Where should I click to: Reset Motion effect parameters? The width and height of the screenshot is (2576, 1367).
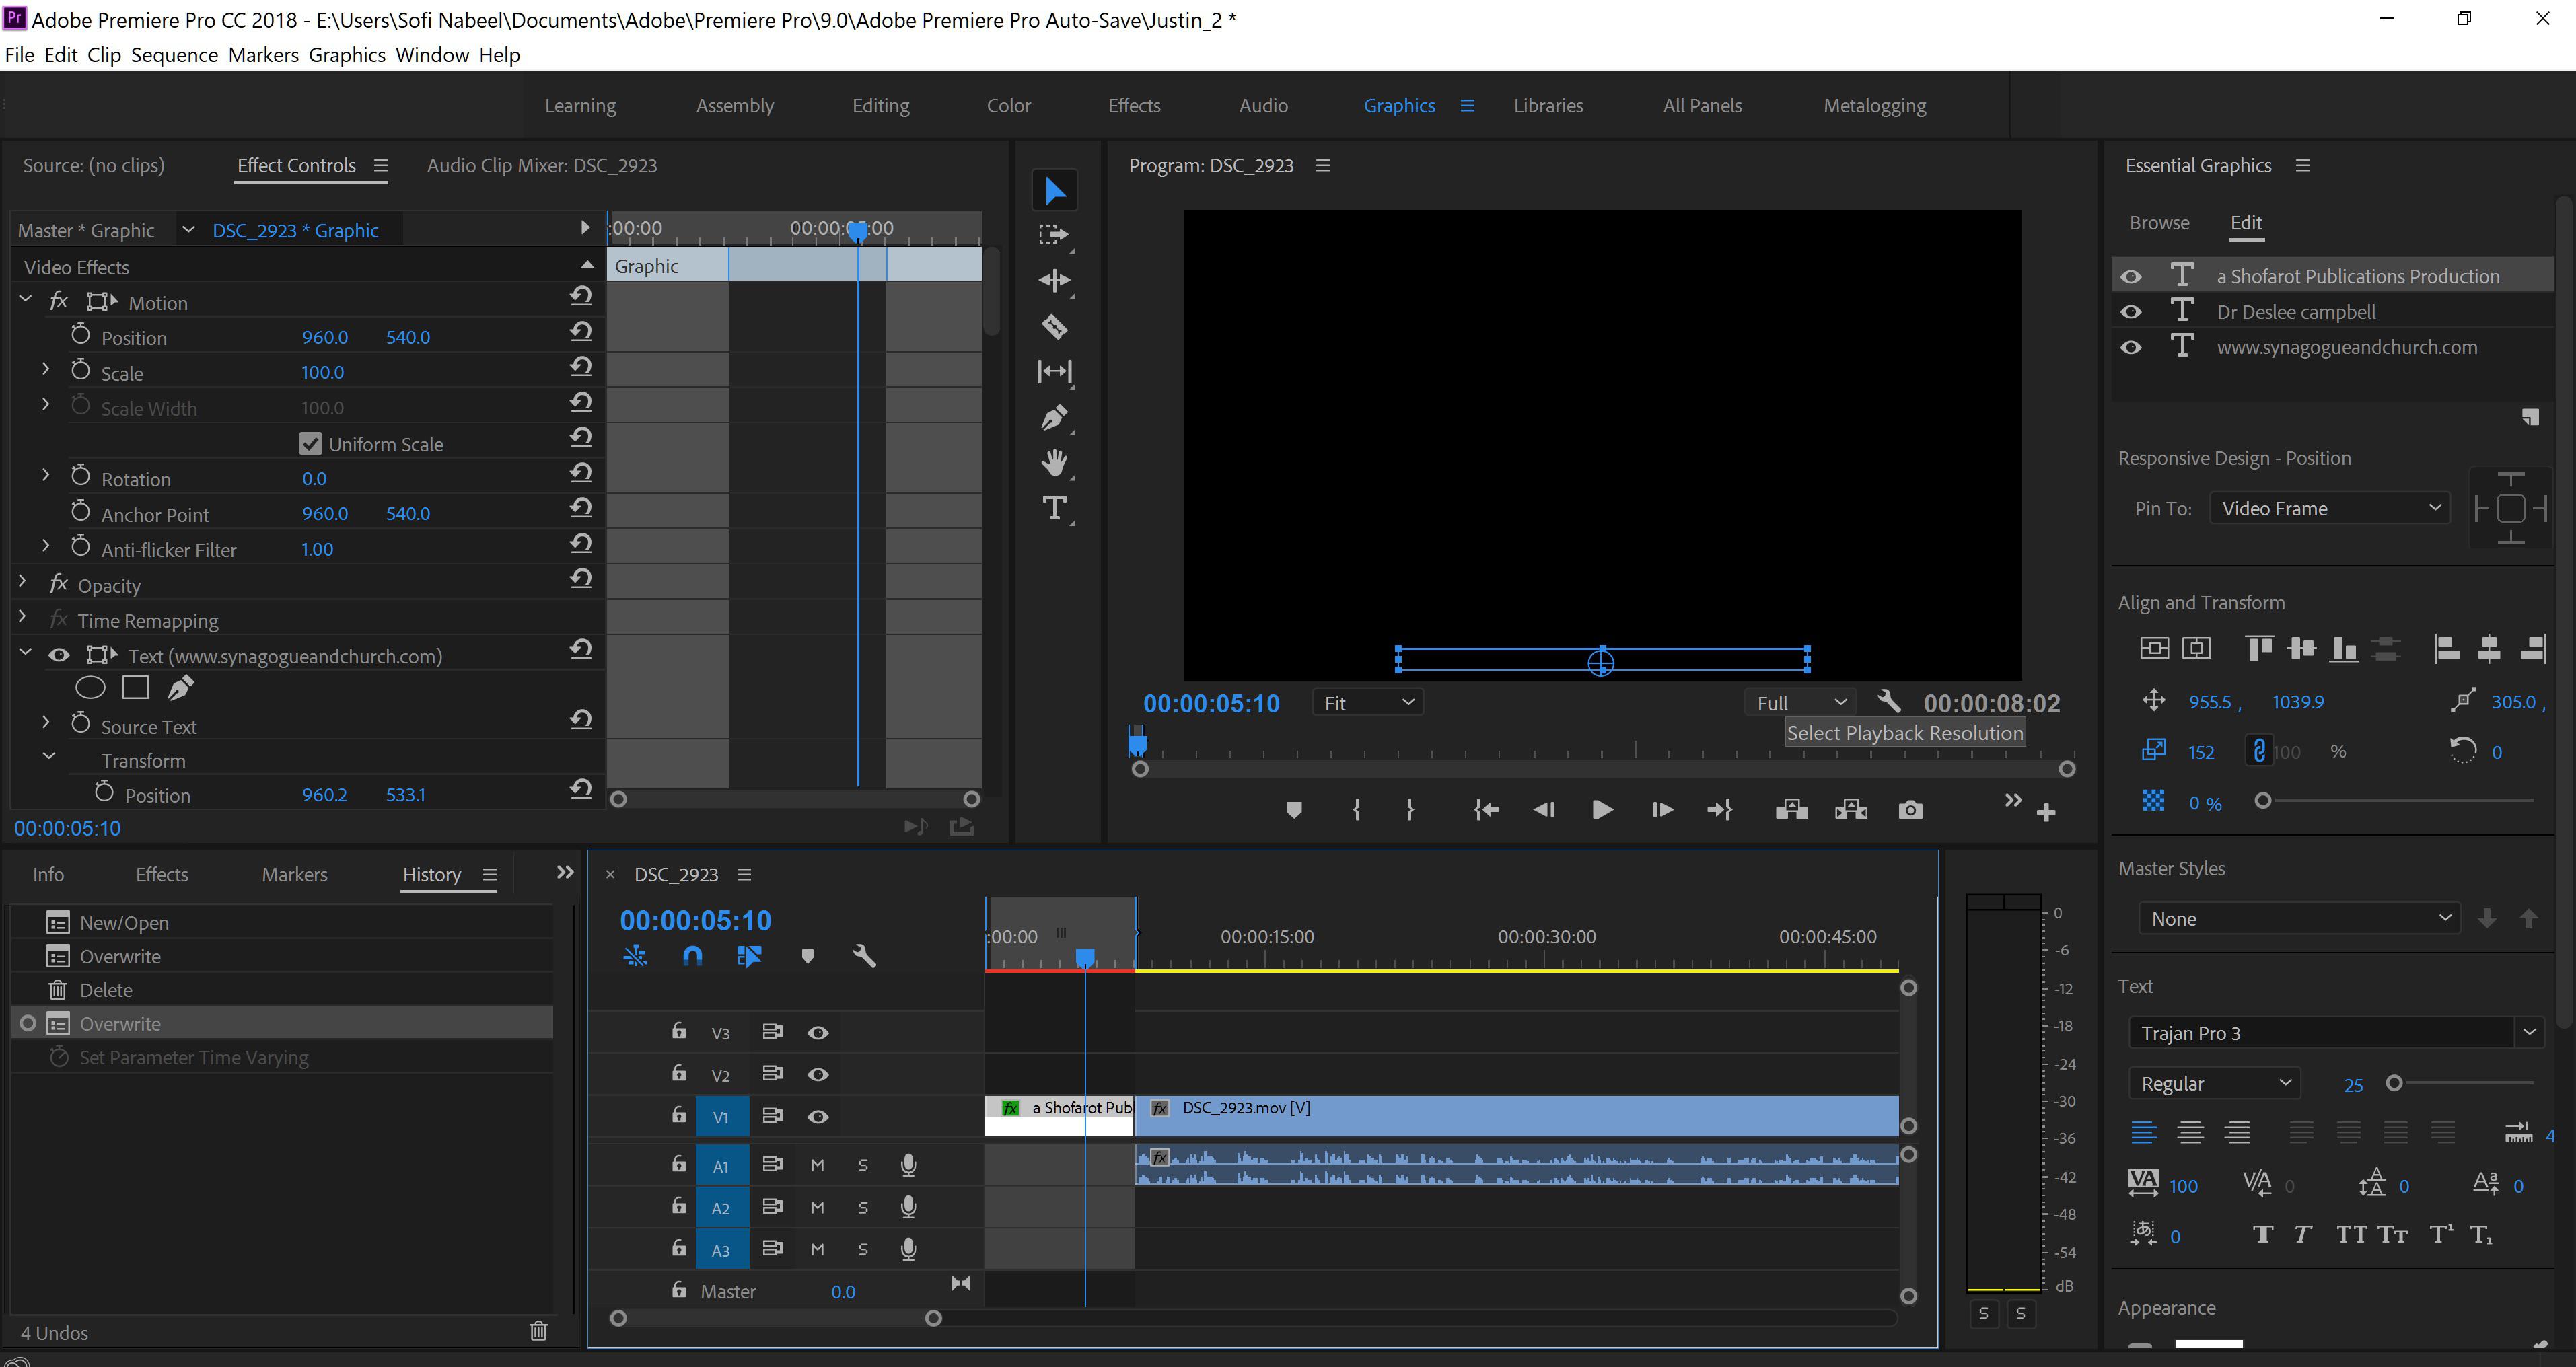pos(581,296)
